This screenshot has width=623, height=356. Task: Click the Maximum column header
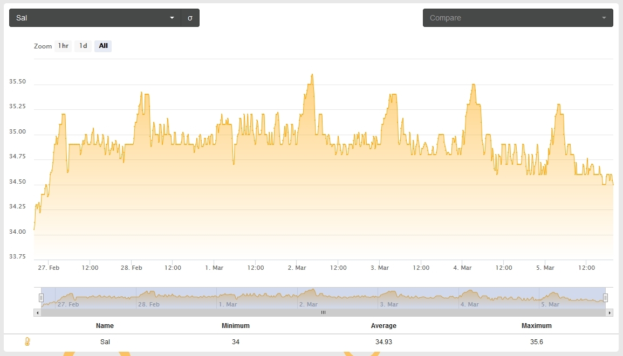click(536, 326)
